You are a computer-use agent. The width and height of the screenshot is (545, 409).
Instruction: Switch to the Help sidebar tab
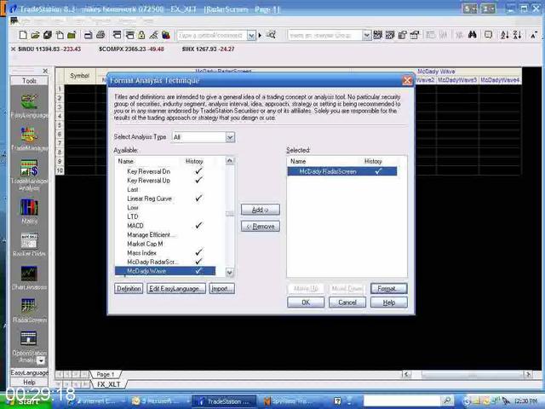(x=29, y=383)
